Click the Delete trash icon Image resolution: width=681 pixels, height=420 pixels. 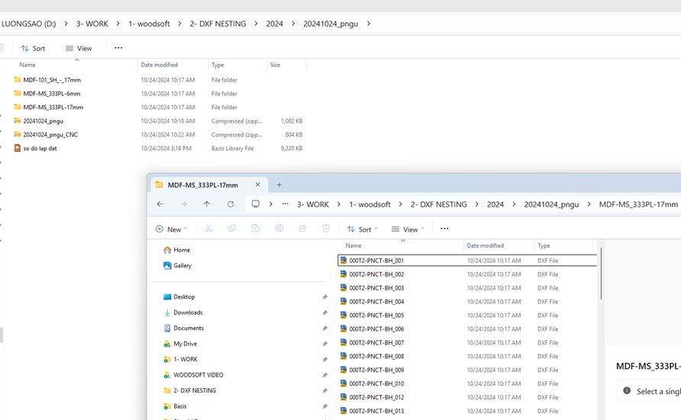click(x=326, y=229)
